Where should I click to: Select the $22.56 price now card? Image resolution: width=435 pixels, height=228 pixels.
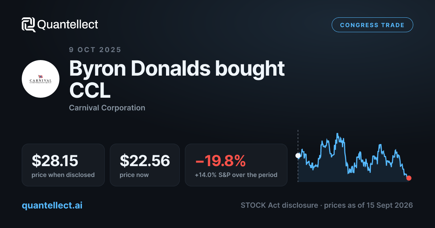[x=145, y=165]
